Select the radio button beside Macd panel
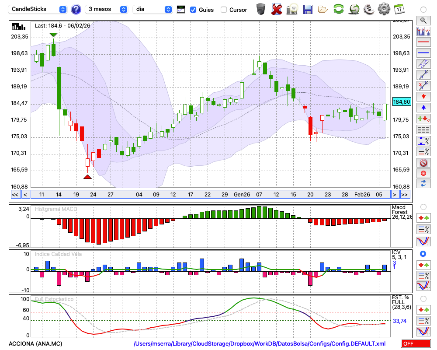Viewport: 437px width, 350px height. [423, 206]
